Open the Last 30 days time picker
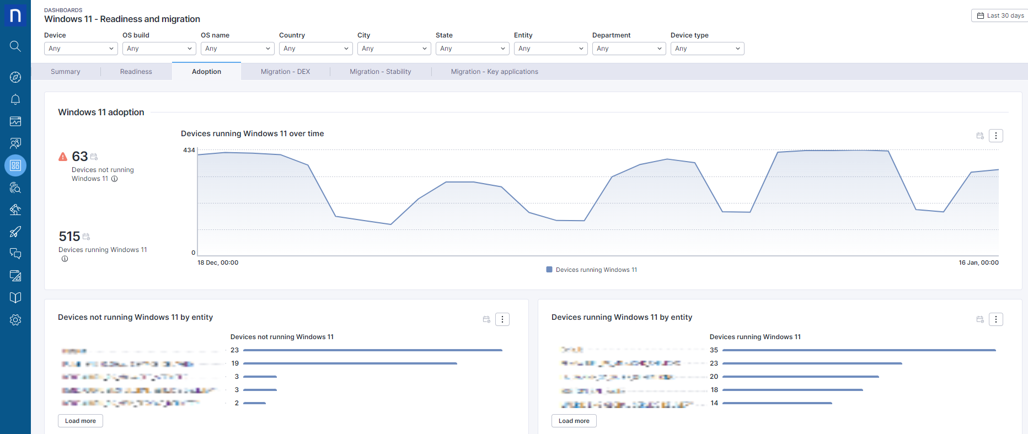The image size is (1028, 434). point(1000,15)
